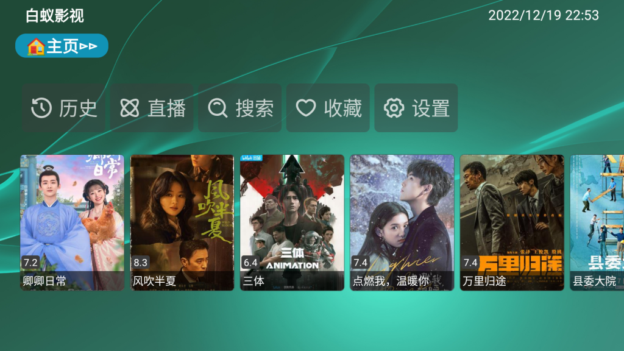Open the 历史 history button
Image resolution: width=624 pixels, height=351 pixels.
coord(63,108)
